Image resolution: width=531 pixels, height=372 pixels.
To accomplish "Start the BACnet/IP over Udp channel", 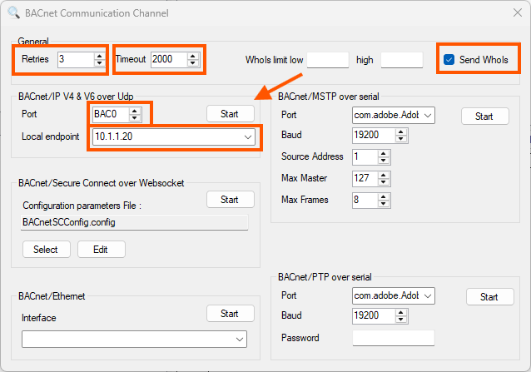I will 231,114.
